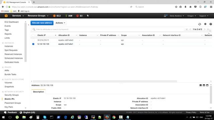The height and width of the screenshot is (120, 214).
Task: Open the Oregon region dropdown
Action: pos(192,16)
